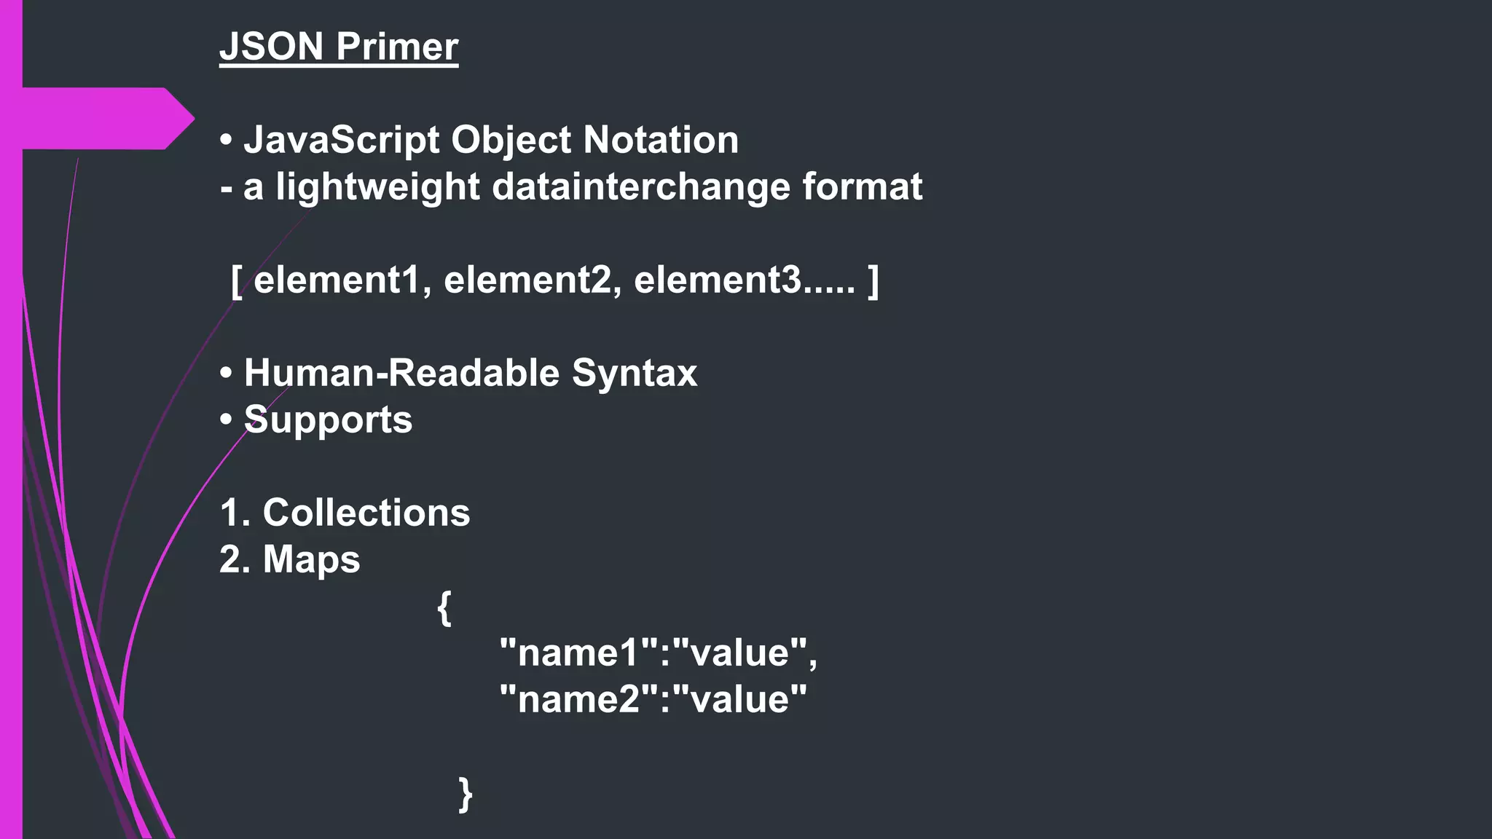Click the opening square bracket

(236, 280)
